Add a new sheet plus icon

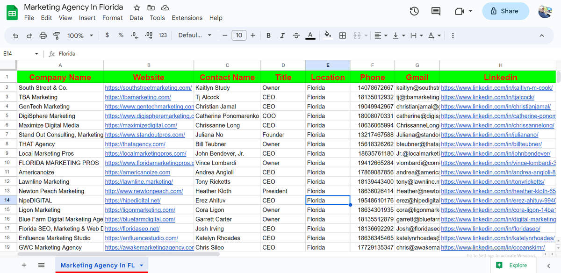pos(24,265)
